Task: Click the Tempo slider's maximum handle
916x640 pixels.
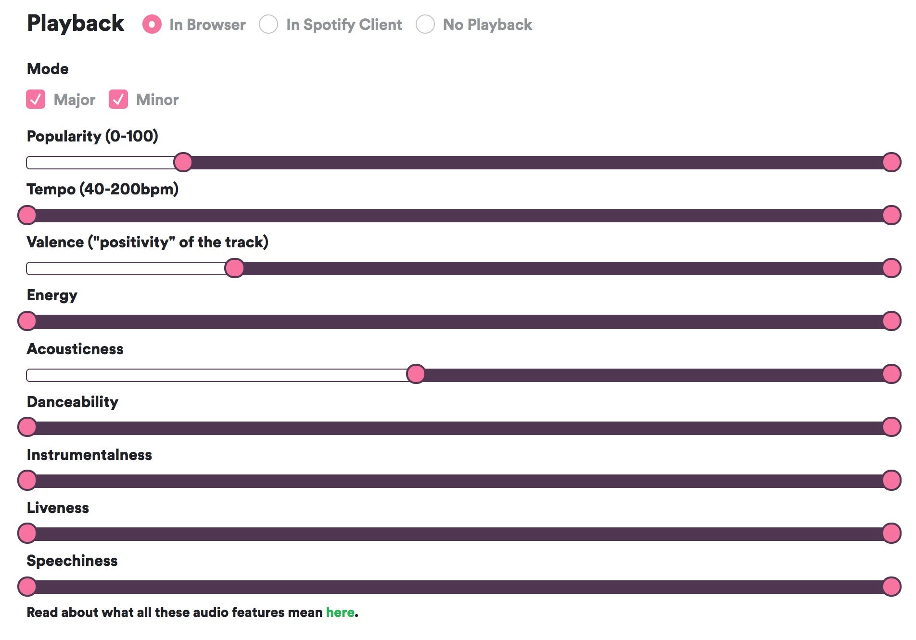Action: pos(891,215)
